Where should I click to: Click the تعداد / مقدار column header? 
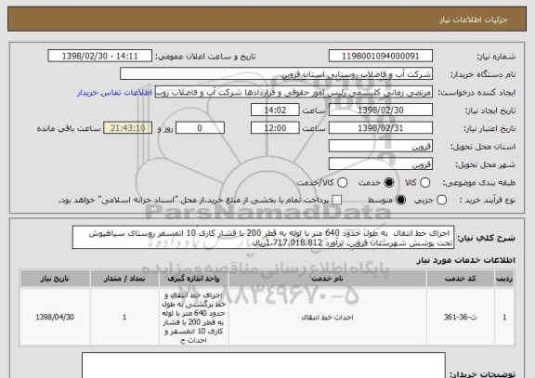tap(124, 279)
